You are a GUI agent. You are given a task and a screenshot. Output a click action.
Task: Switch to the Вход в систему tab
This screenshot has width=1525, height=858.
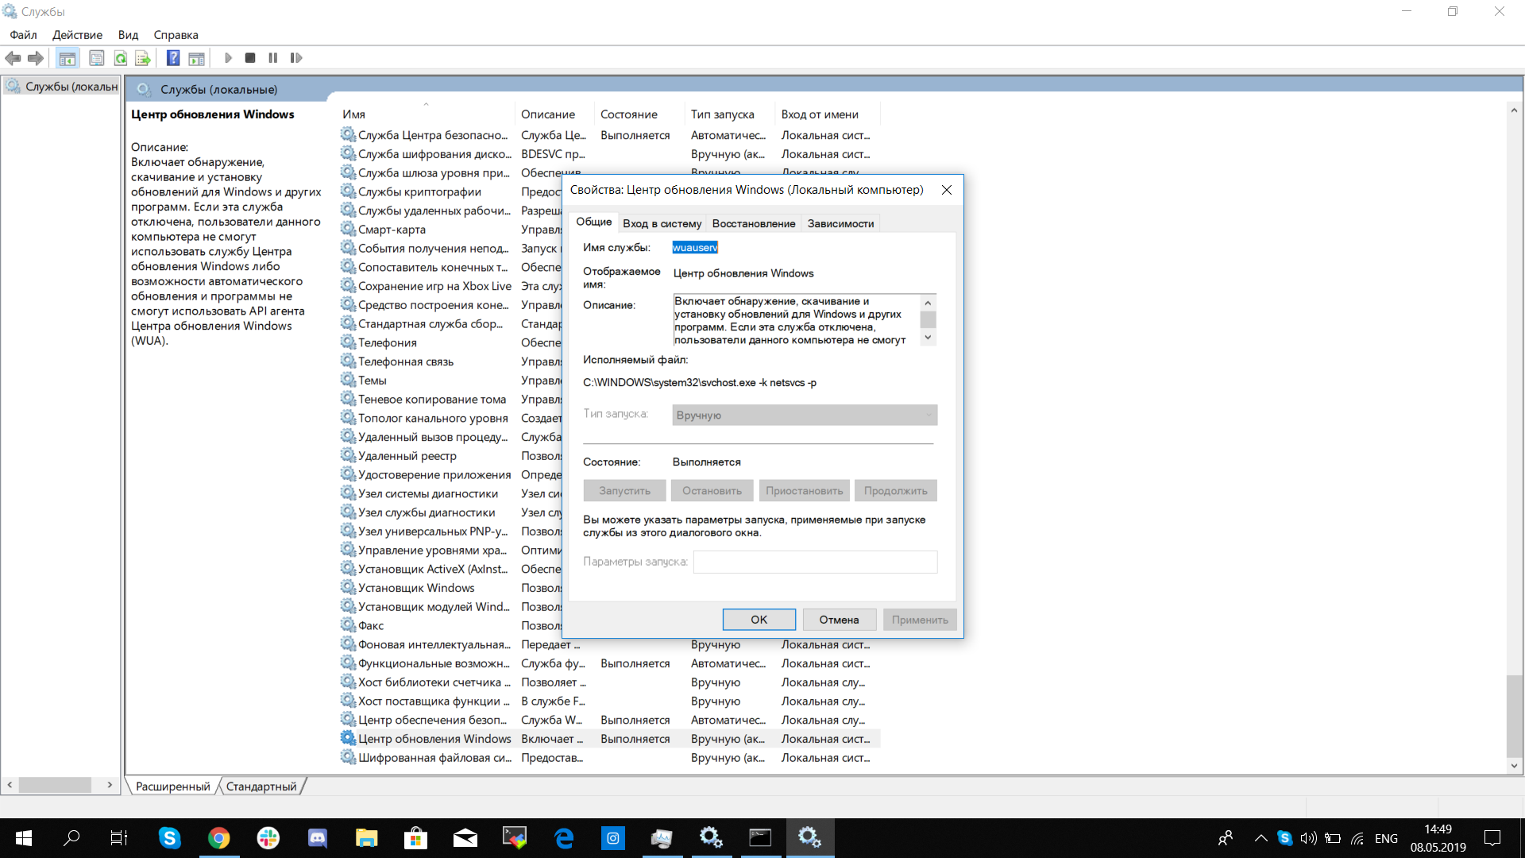pyautogui.click(x=662, y=223)
